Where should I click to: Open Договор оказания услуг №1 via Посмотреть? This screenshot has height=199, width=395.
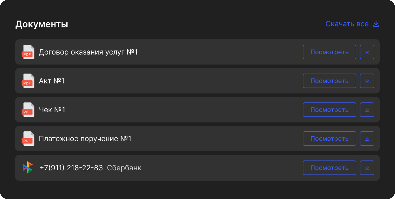click(x=329, y=52)
